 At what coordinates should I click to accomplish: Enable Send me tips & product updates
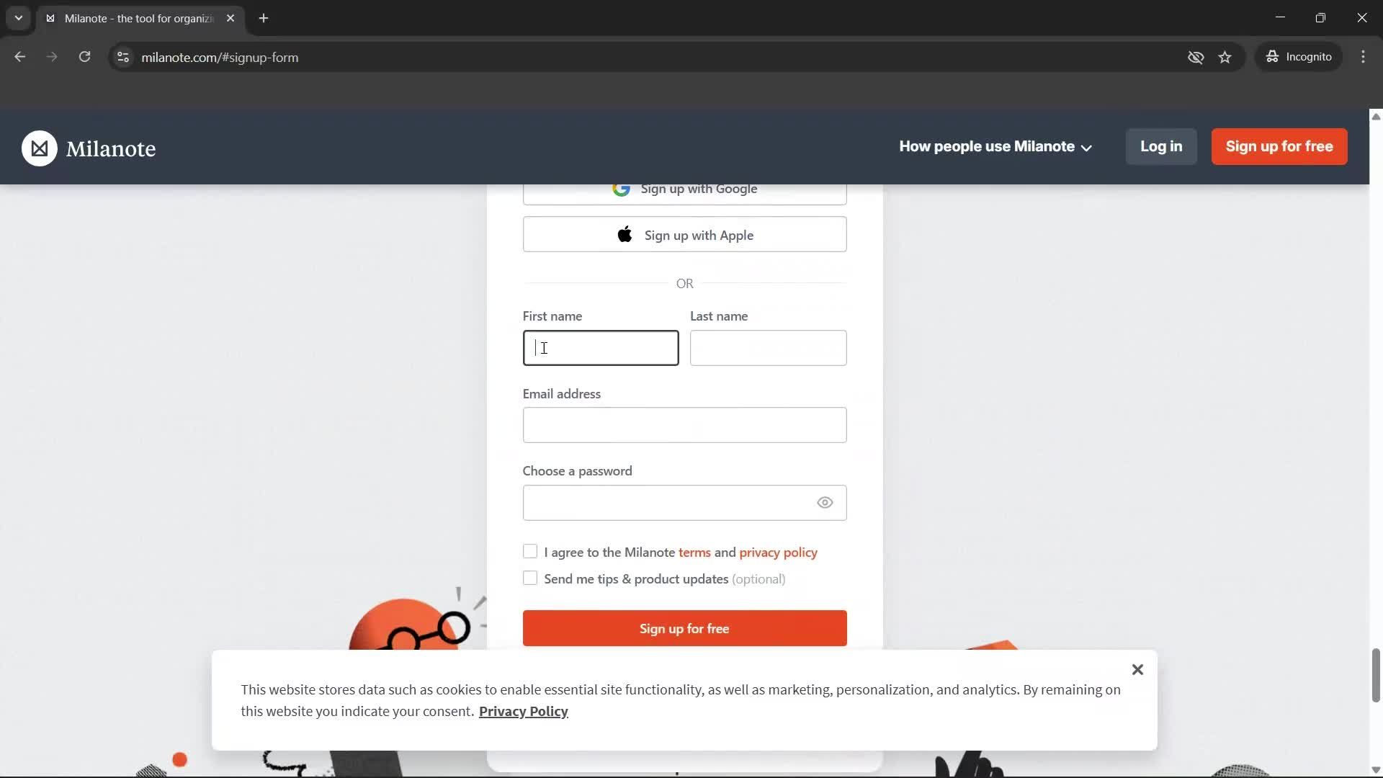(x=530, y=578)
